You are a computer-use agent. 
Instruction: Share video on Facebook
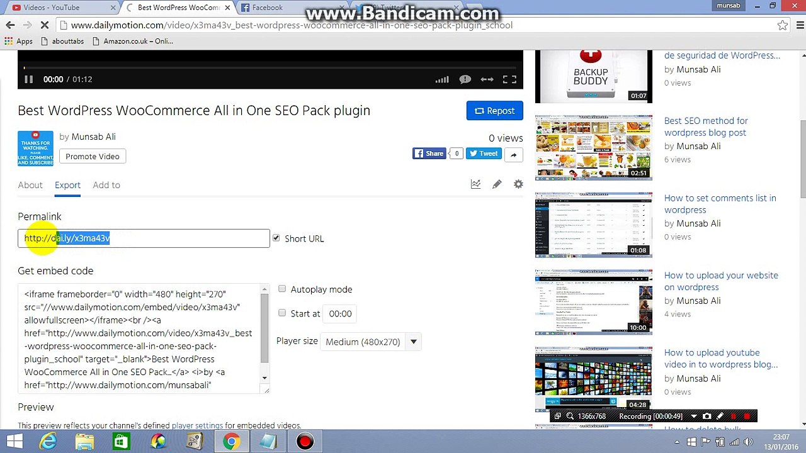tap(429, 154)
